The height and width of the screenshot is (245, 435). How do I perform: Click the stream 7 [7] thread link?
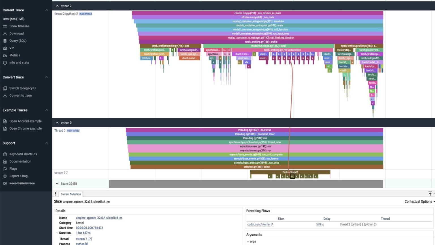(x=84, y=239)
